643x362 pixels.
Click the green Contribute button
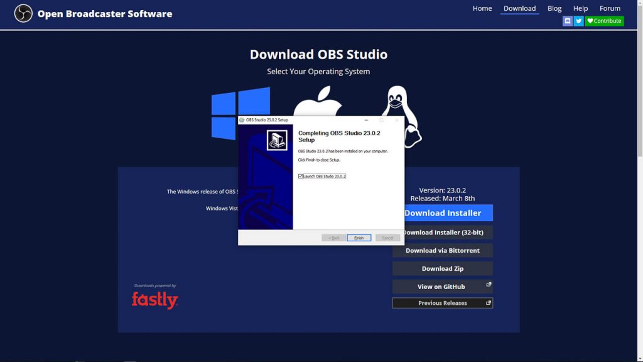tap(604, 21)
